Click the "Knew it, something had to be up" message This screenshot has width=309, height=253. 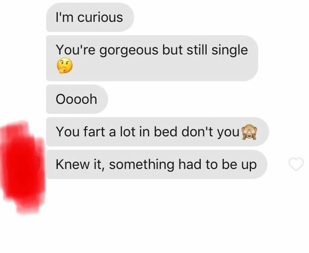click(157, 164)
